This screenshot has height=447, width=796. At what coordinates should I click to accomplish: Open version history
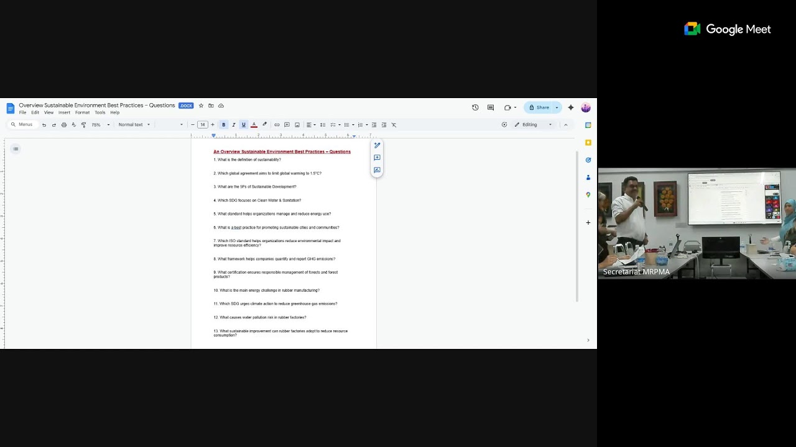(475, 107)
